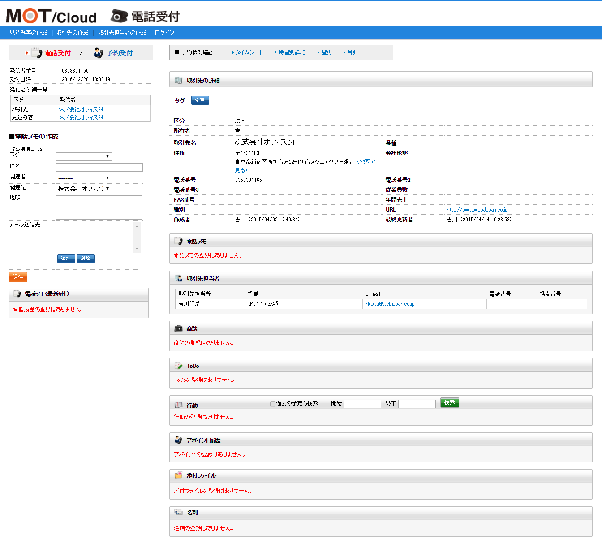Enable 過去の予定も検索 checkbox
This screenshot has width=602, height=544.
click(x=272, y=403)
